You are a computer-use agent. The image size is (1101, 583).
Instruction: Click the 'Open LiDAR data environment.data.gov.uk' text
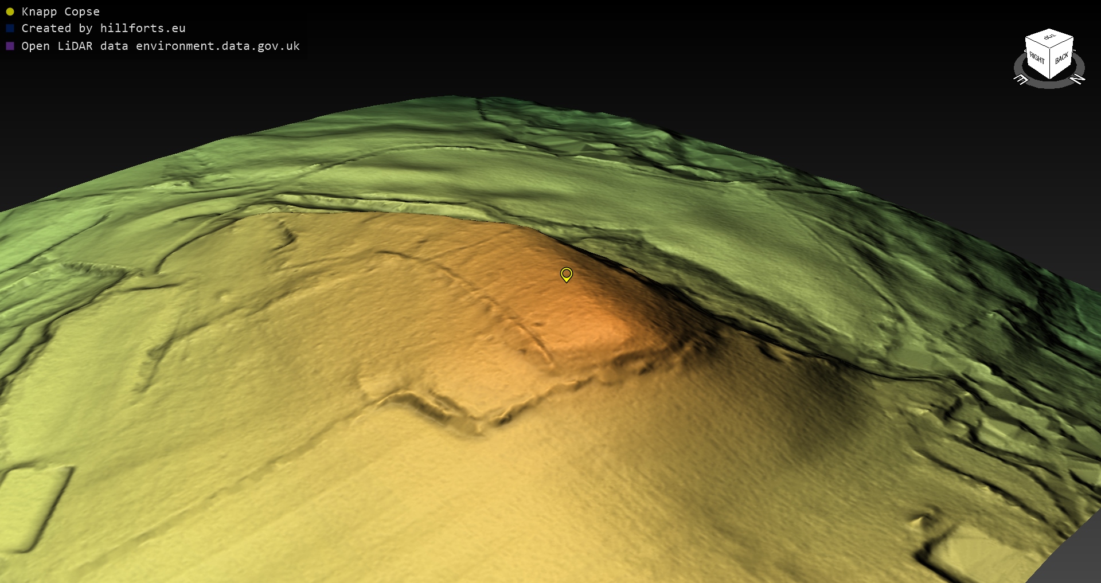[x=161, y=46]
